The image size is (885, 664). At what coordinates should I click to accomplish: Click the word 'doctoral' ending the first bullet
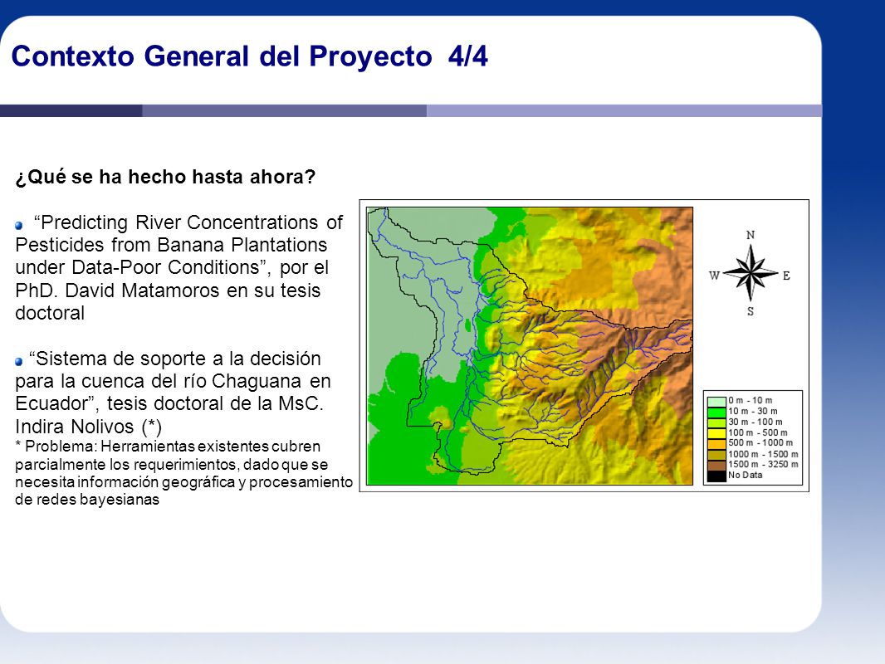click(x=50, y=313)
